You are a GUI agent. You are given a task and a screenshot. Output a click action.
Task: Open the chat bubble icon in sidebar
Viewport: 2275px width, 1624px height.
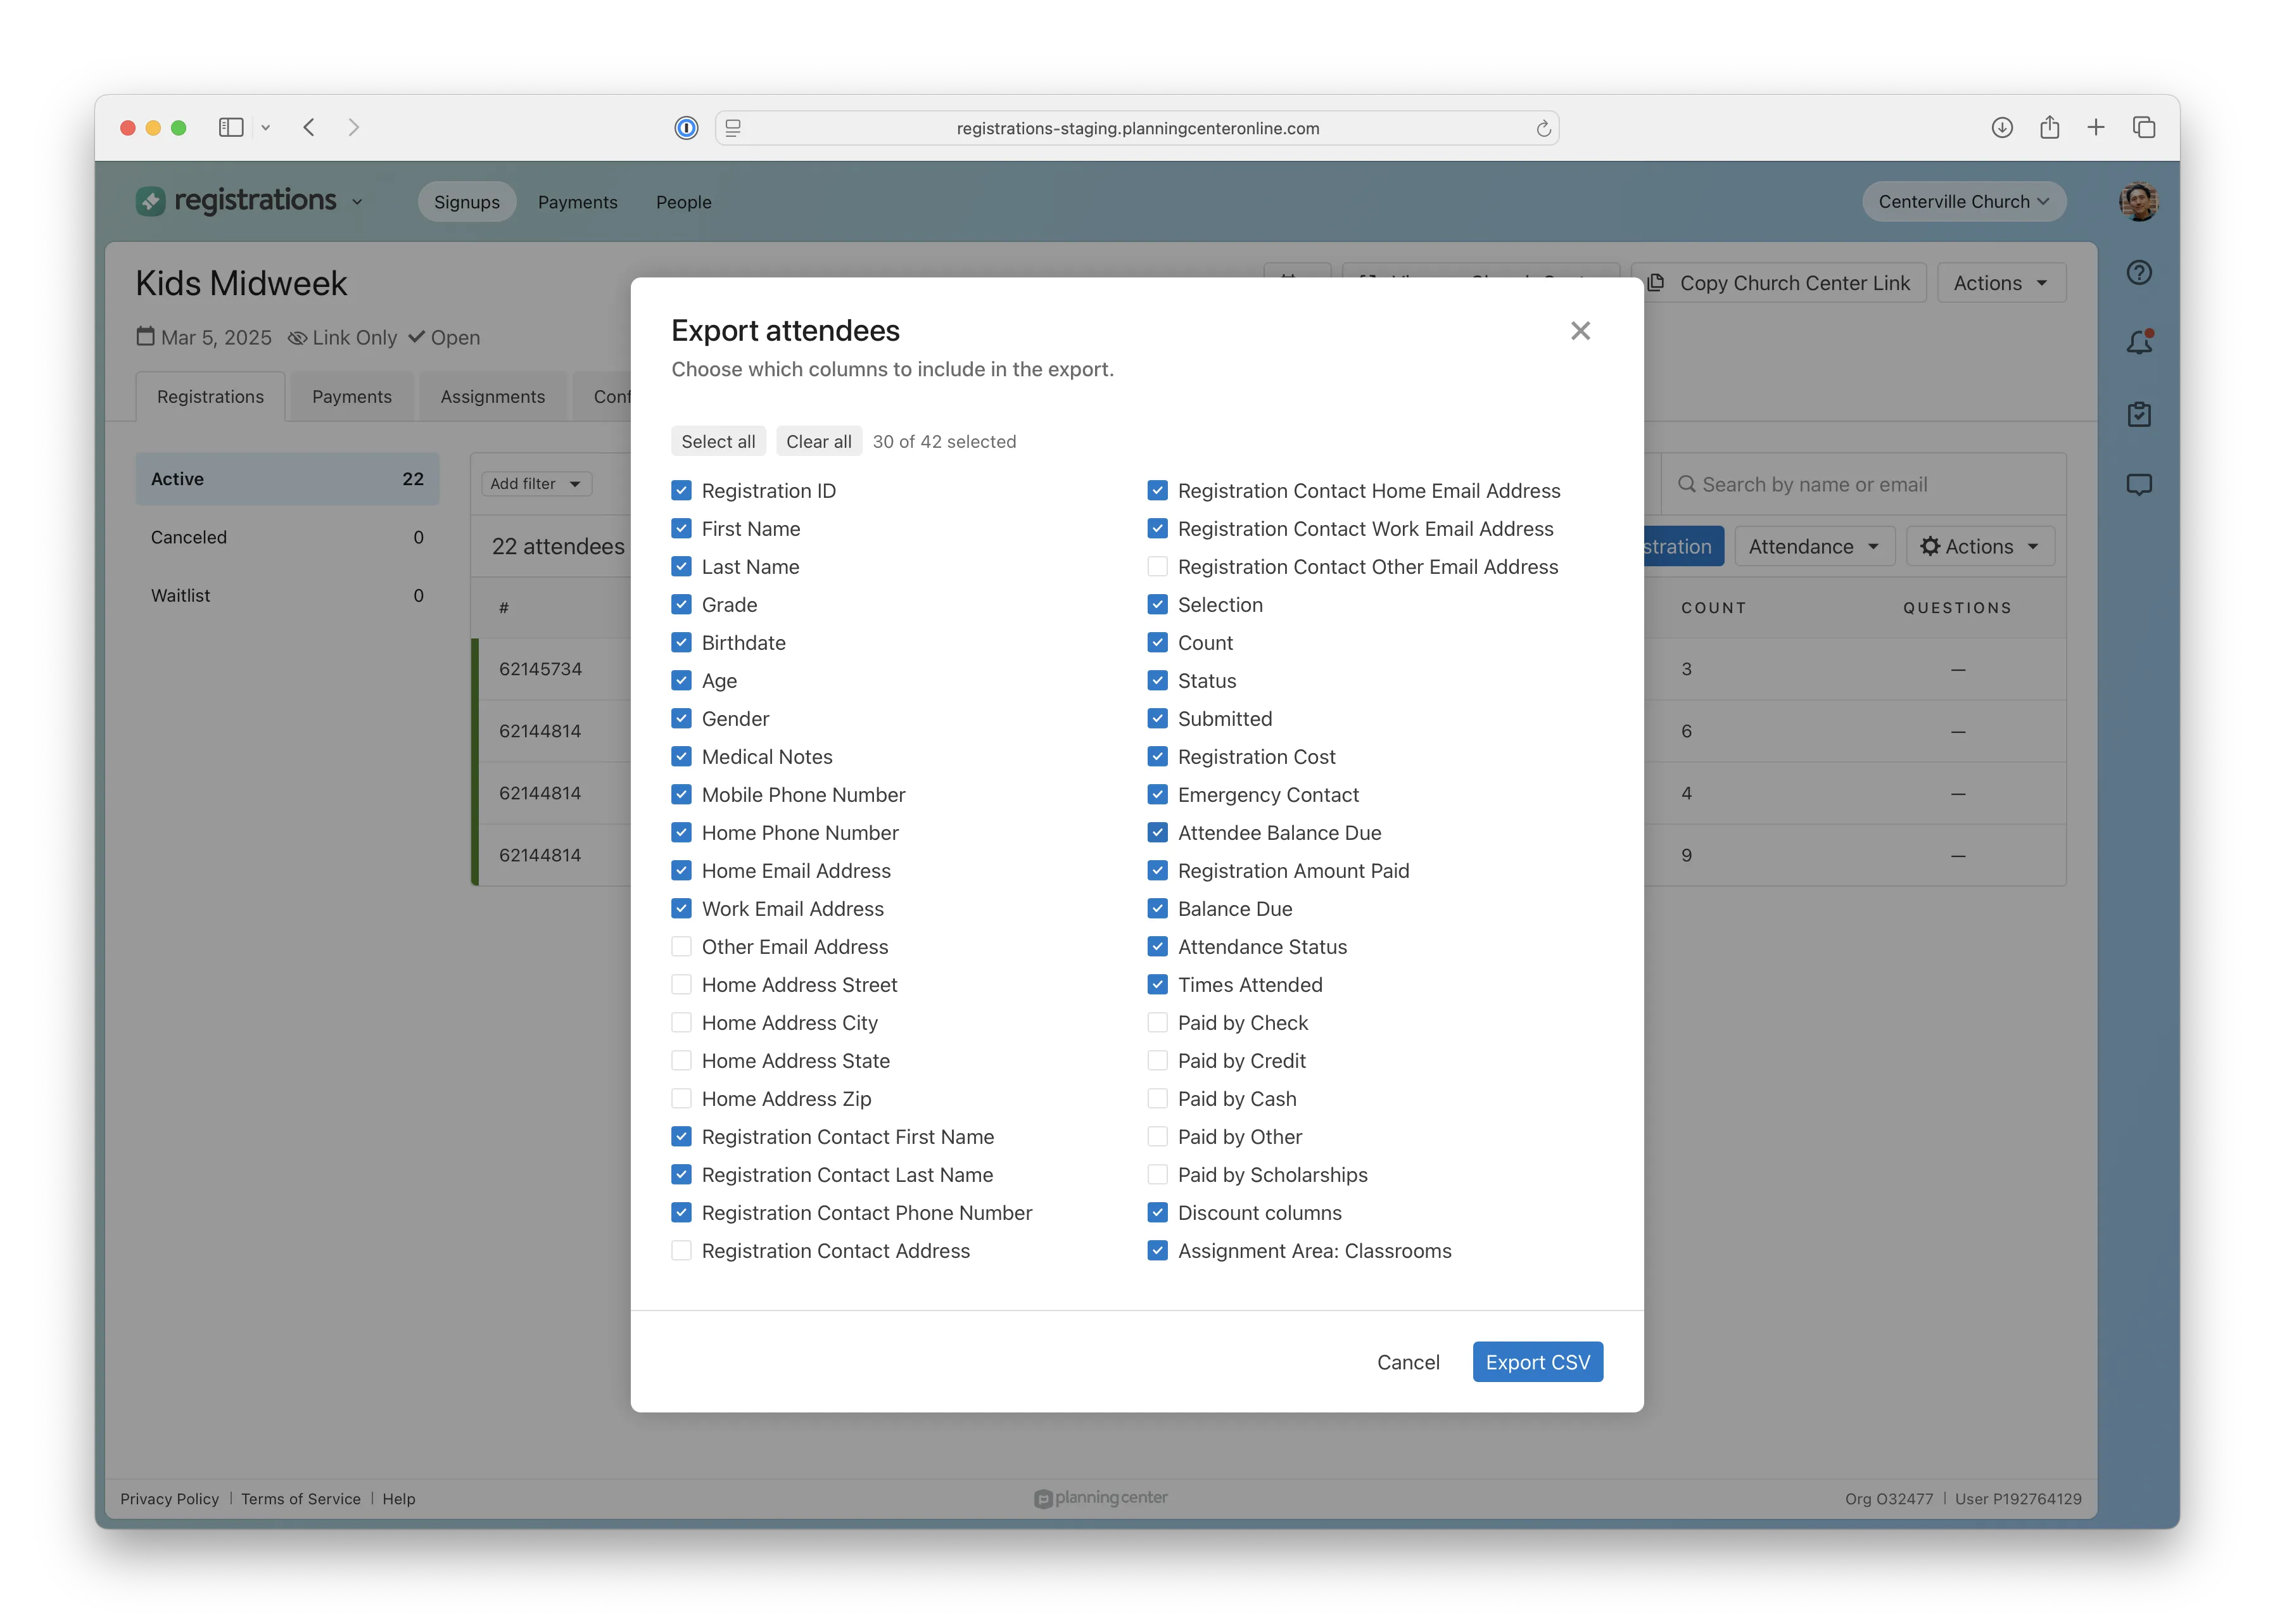2138,485
